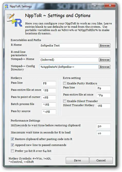The height and width of the screenshot is (172, 122).
Task: Click the 'Hotkey Symbols' legend text
Action: point(30,160)
